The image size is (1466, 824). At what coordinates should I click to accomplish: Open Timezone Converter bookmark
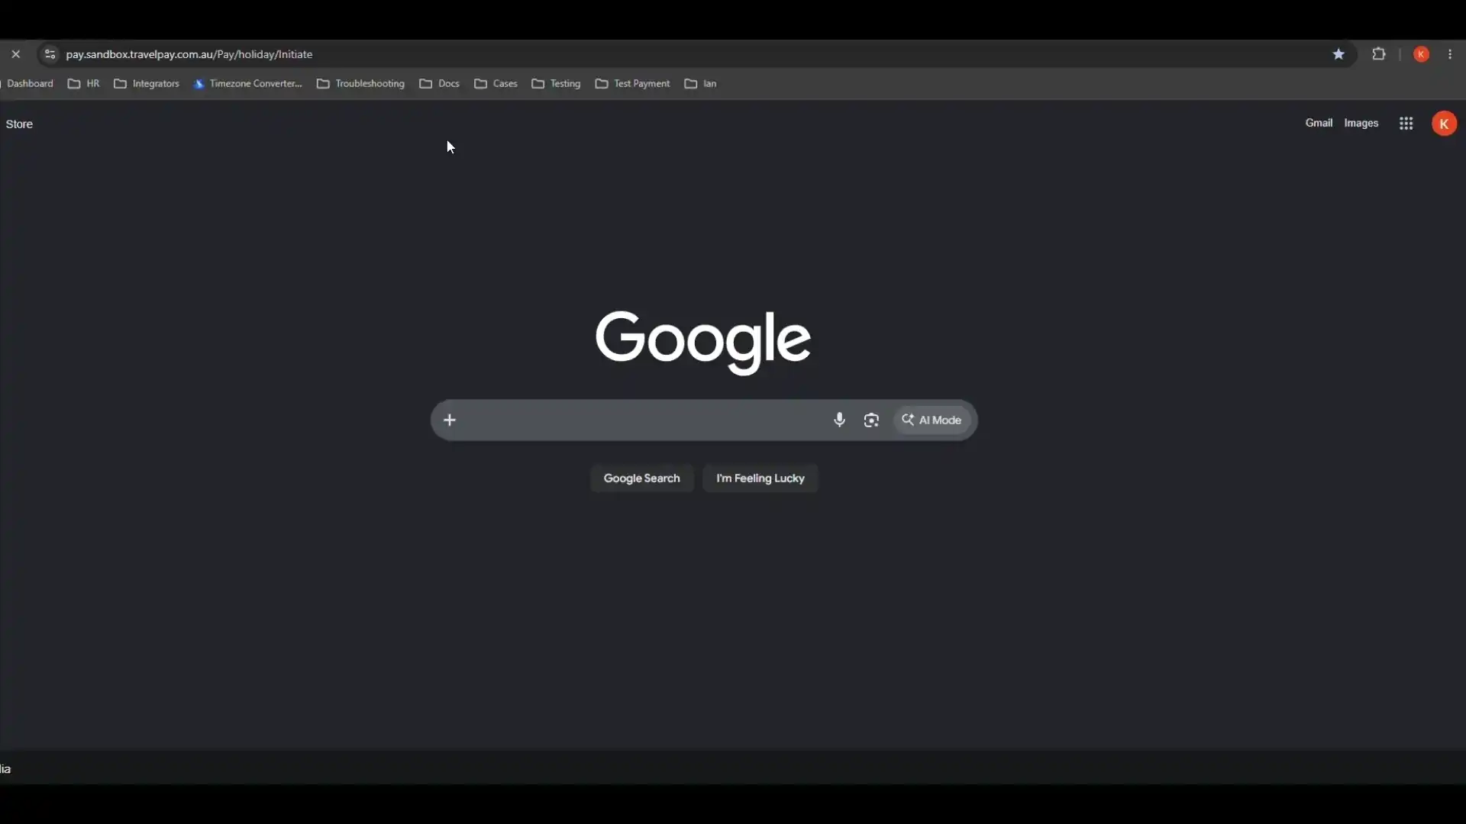tap(248, 83)
